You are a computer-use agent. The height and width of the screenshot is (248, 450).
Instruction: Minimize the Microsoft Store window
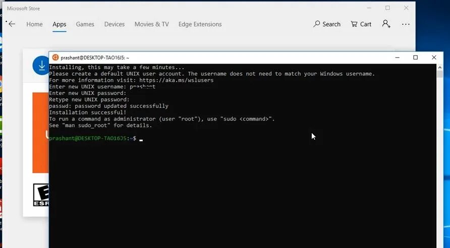pyautogui.click(x=369, y=8)
